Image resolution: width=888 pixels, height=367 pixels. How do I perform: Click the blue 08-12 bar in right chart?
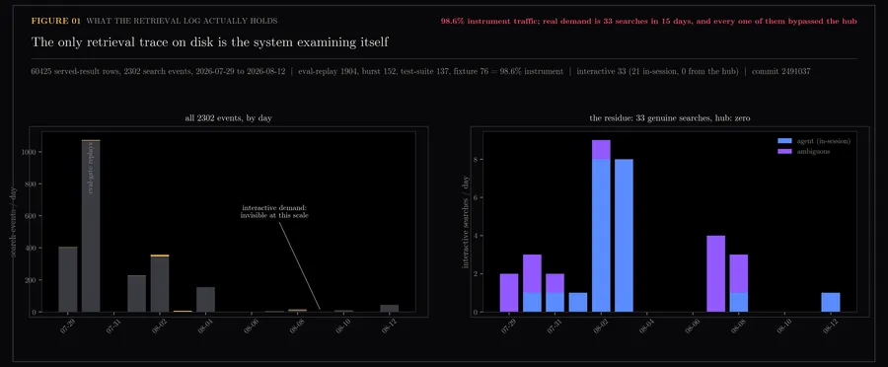831,303
